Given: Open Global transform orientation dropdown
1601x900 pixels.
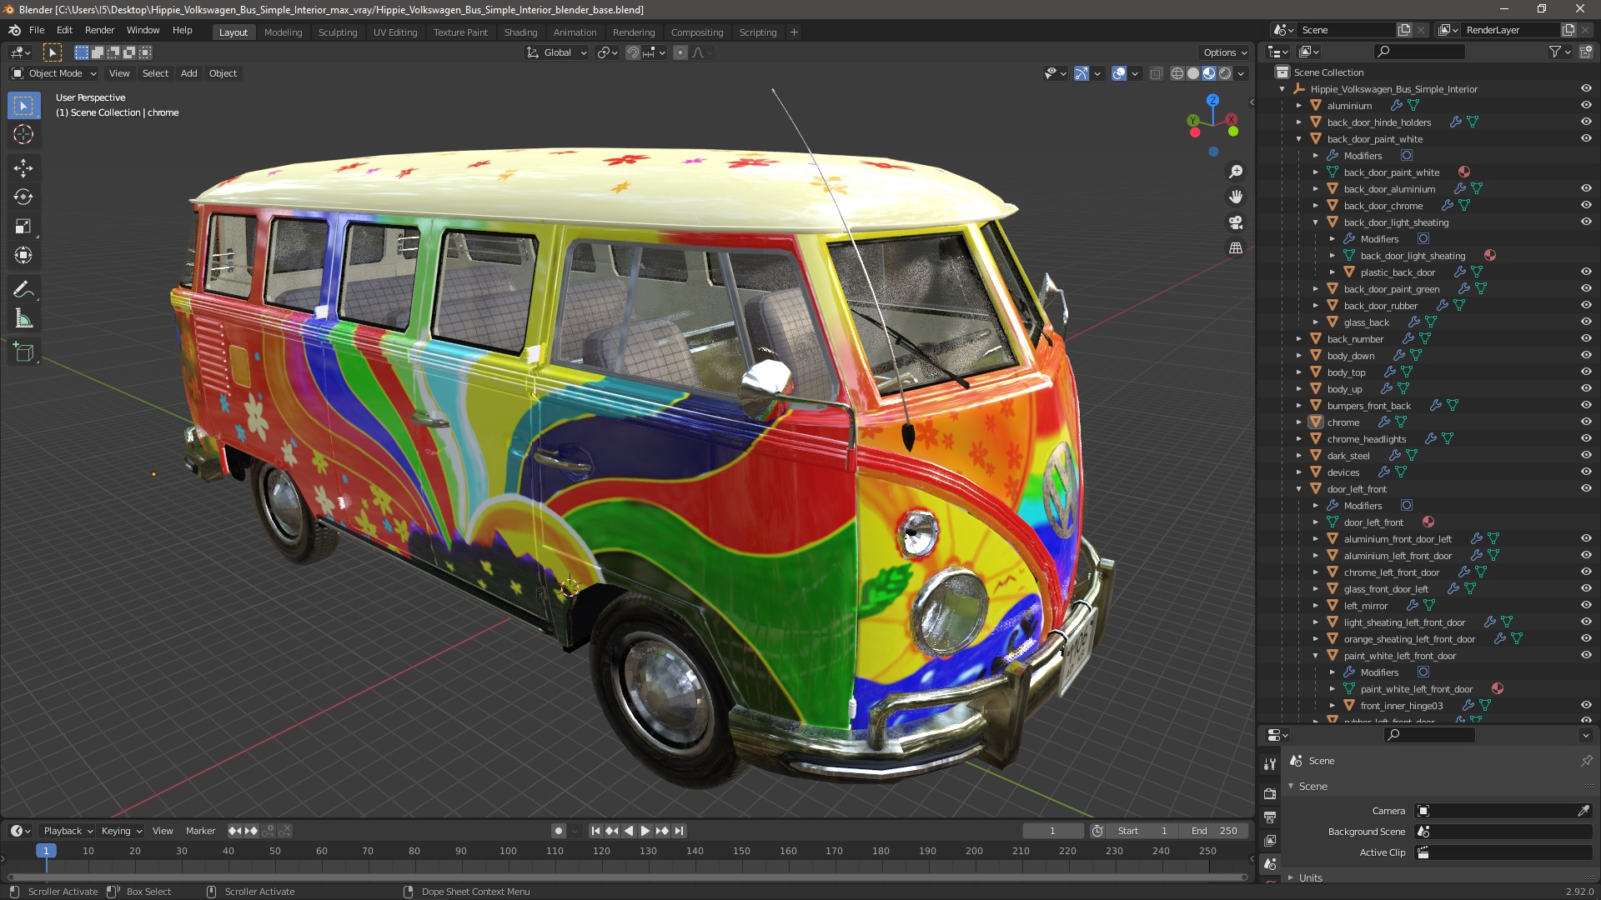Looking at the screenshot, I should [557, 52].
